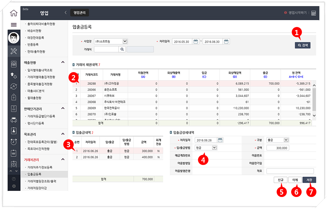
Task: Open 거래처등급별단가등록 menu item
Action: [41, 116]
